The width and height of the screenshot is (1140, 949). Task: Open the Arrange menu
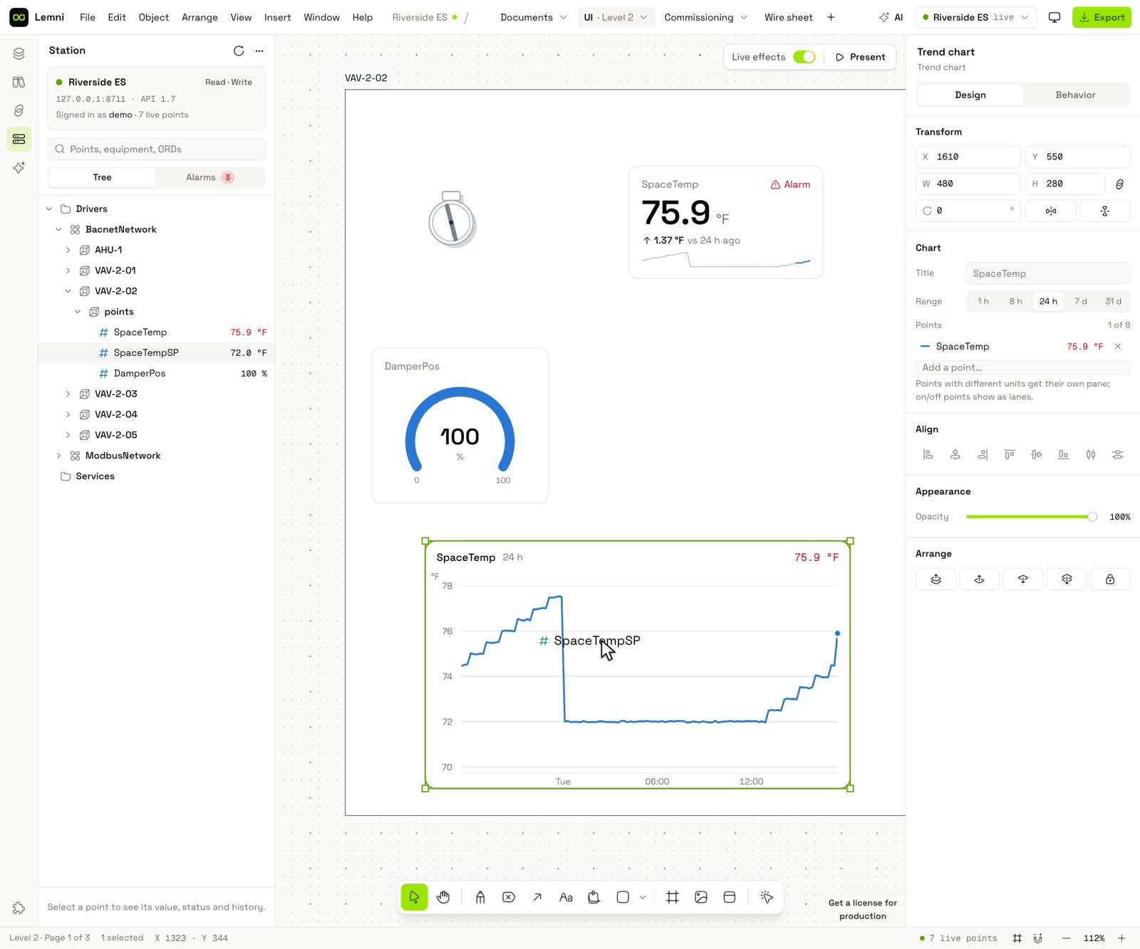199,17
